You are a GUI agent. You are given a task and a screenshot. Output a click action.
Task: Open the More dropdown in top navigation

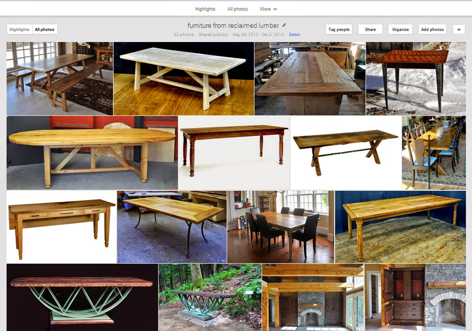tap(267, 8)
